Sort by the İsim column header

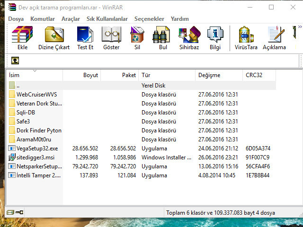tap(35, 75)
